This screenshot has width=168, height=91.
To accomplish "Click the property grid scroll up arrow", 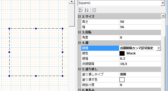I will point(163,16).
